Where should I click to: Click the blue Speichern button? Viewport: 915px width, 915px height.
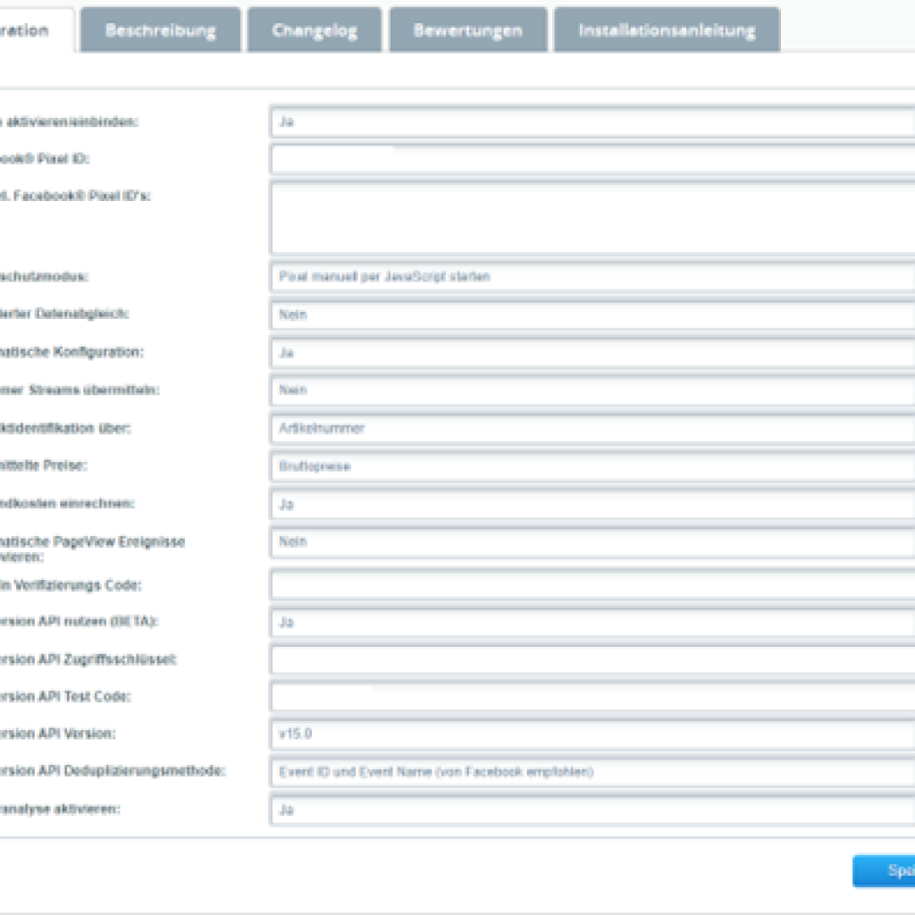coord(884,871)
